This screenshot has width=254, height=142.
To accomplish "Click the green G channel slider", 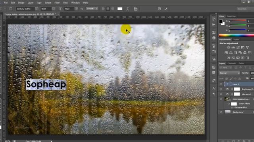I will (x=238, y=25).
